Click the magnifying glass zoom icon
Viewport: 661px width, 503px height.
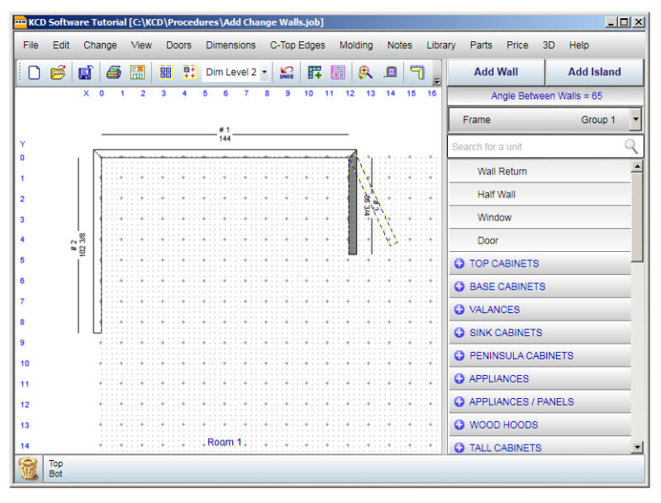364,73
